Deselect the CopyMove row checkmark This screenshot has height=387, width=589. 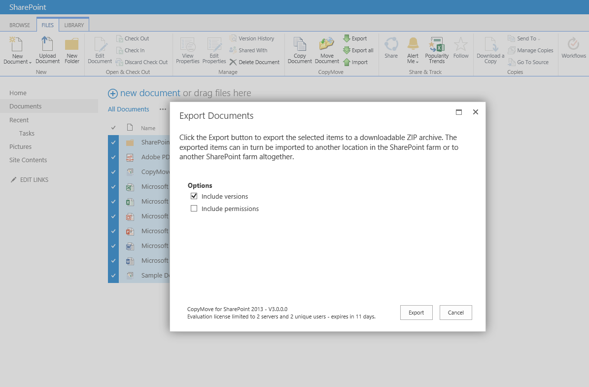pyautogui.click(x=113, y=172)
